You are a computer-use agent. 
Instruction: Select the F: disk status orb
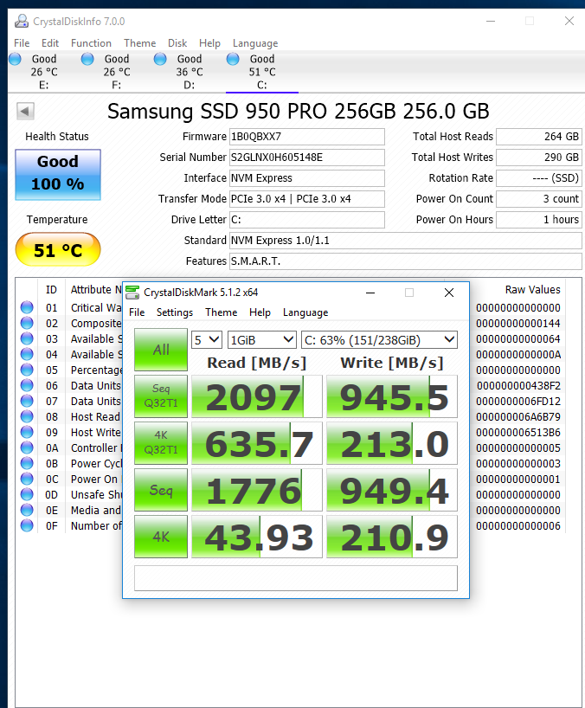[87, 59]
